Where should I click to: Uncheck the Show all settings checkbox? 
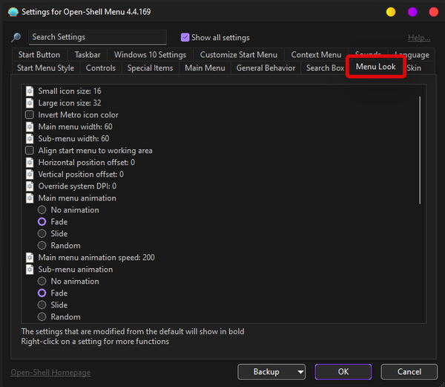(x=185, y=37)
